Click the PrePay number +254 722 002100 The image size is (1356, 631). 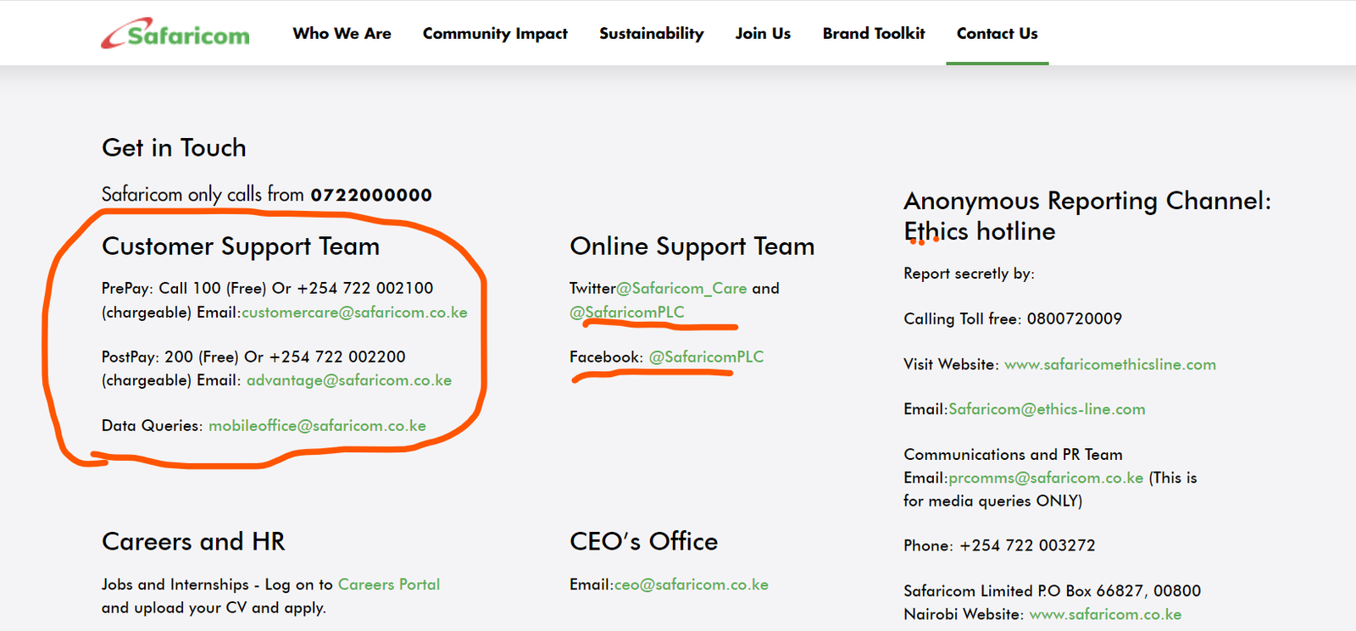364,289
